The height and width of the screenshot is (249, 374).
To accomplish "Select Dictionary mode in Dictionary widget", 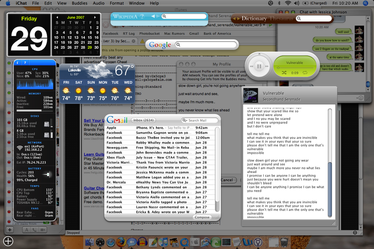I will point(254,18).
